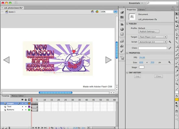Viewport: 179px width, 129px height.
Task: Switch to the Library tab
Action: coord(142,10)
